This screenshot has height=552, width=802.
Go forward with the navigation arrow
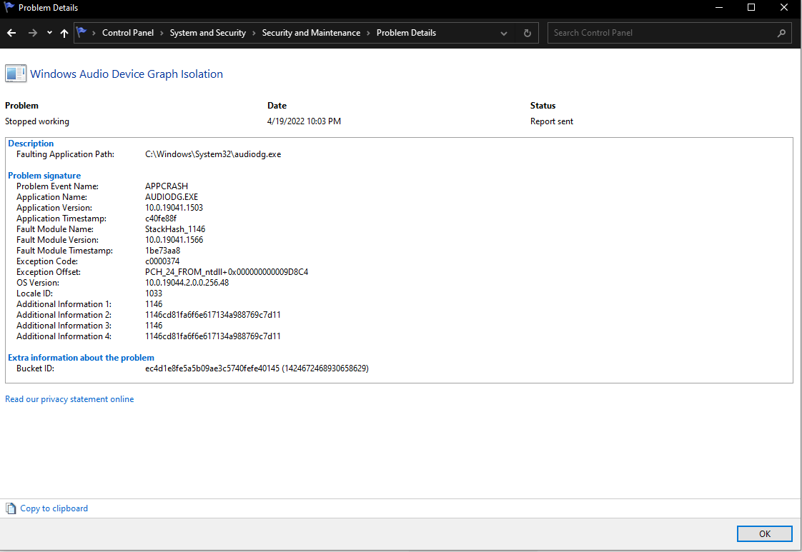33,33
